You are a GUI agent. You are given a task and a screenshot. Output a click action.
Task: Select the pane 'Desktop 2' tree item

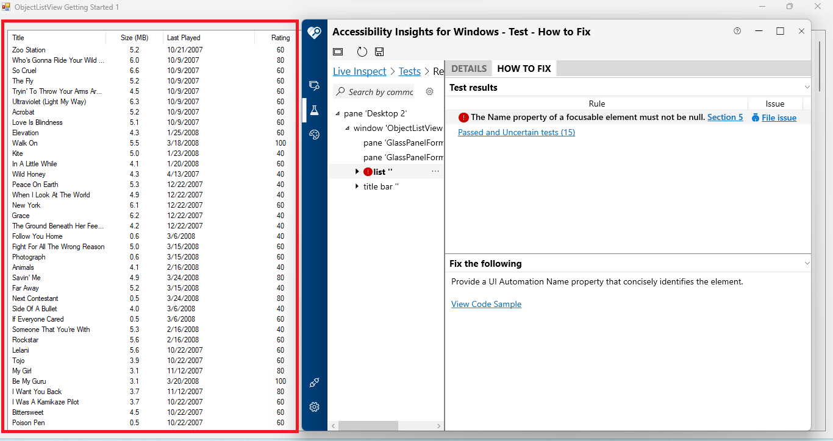[375, 114]
